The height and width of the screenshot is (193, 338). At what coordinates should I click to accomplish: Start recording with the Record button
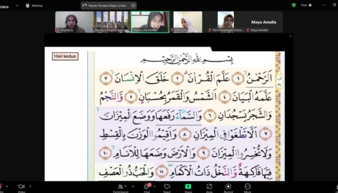(x=228, y=188)
